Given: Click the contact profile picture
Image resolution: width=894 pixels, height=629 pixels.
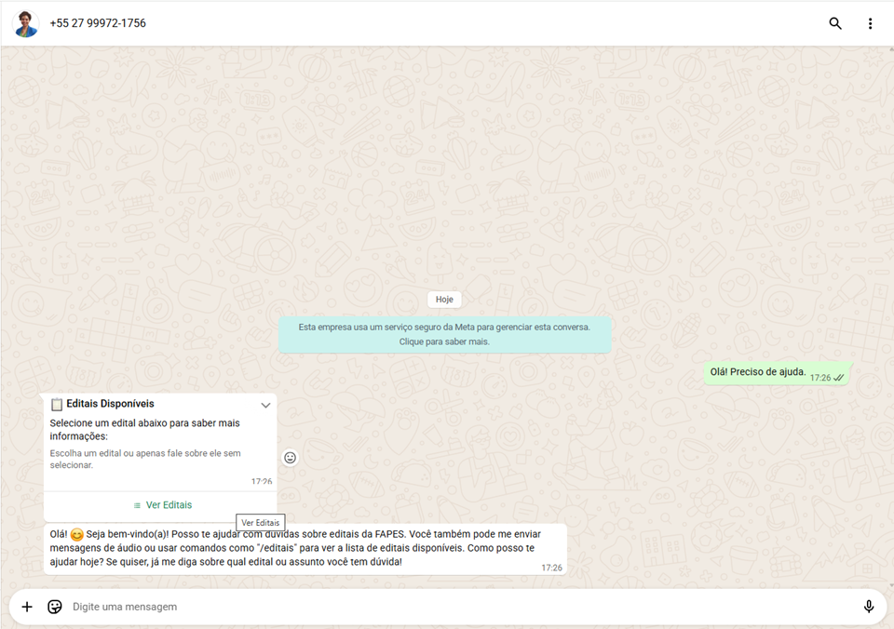Looking at the screenshot, I should tap(25, 23).
